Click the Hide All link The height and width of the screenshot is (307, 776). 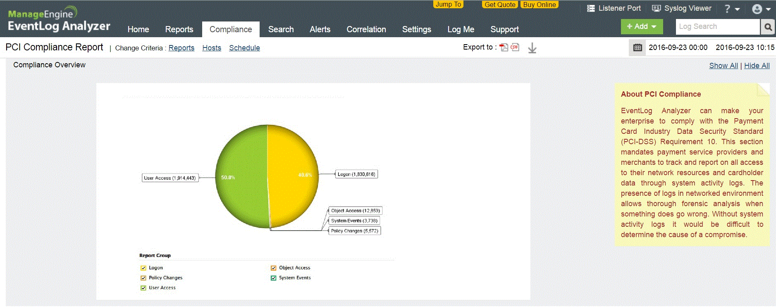[x=757, y=66]
